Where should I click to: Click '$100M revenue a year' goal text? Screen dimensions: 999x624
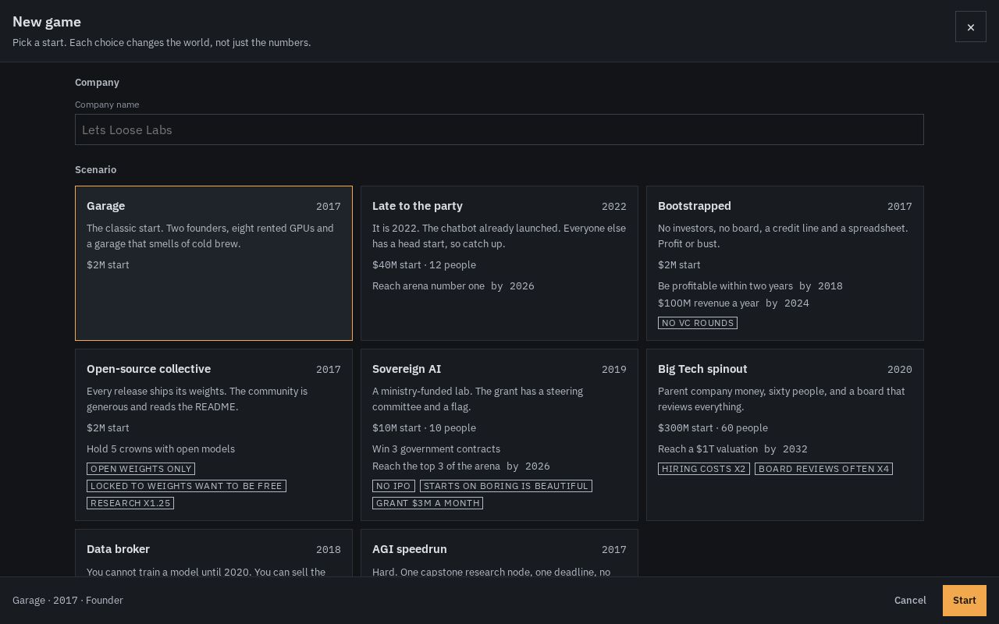pos(709,303)
